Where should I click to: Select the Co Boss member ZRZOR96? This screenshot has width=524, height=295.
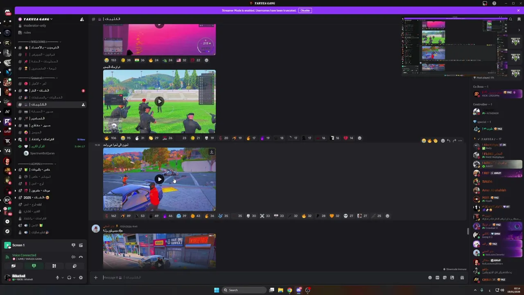click(x=497, y=94)
